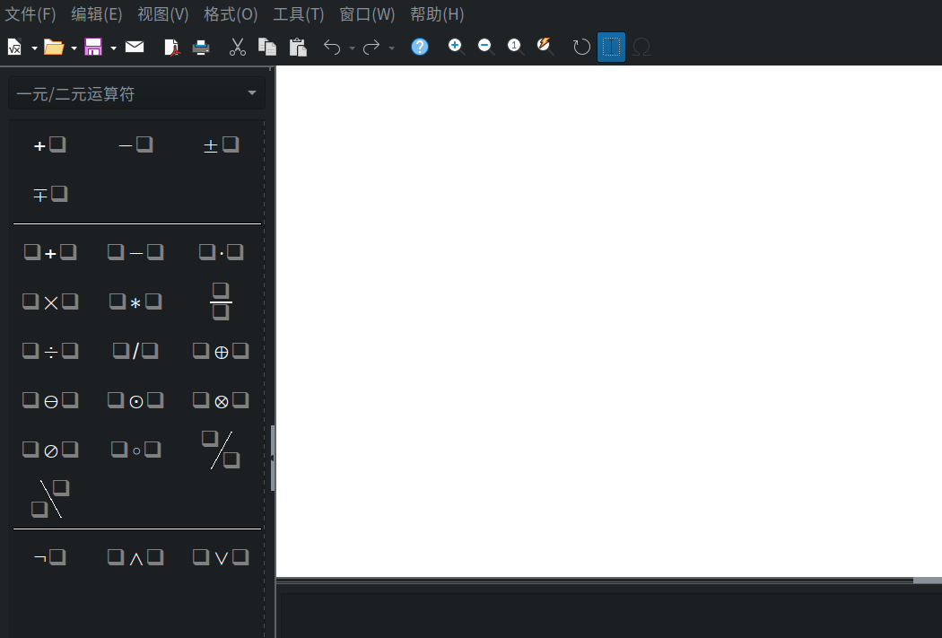Click the Elements panel scrollbar

(272, 458)
